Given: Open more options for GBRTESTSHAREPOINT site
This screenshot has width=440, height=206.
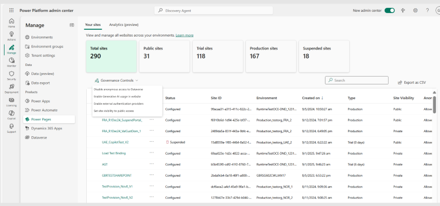Looking at the screenshot, I should coord(152,174).
